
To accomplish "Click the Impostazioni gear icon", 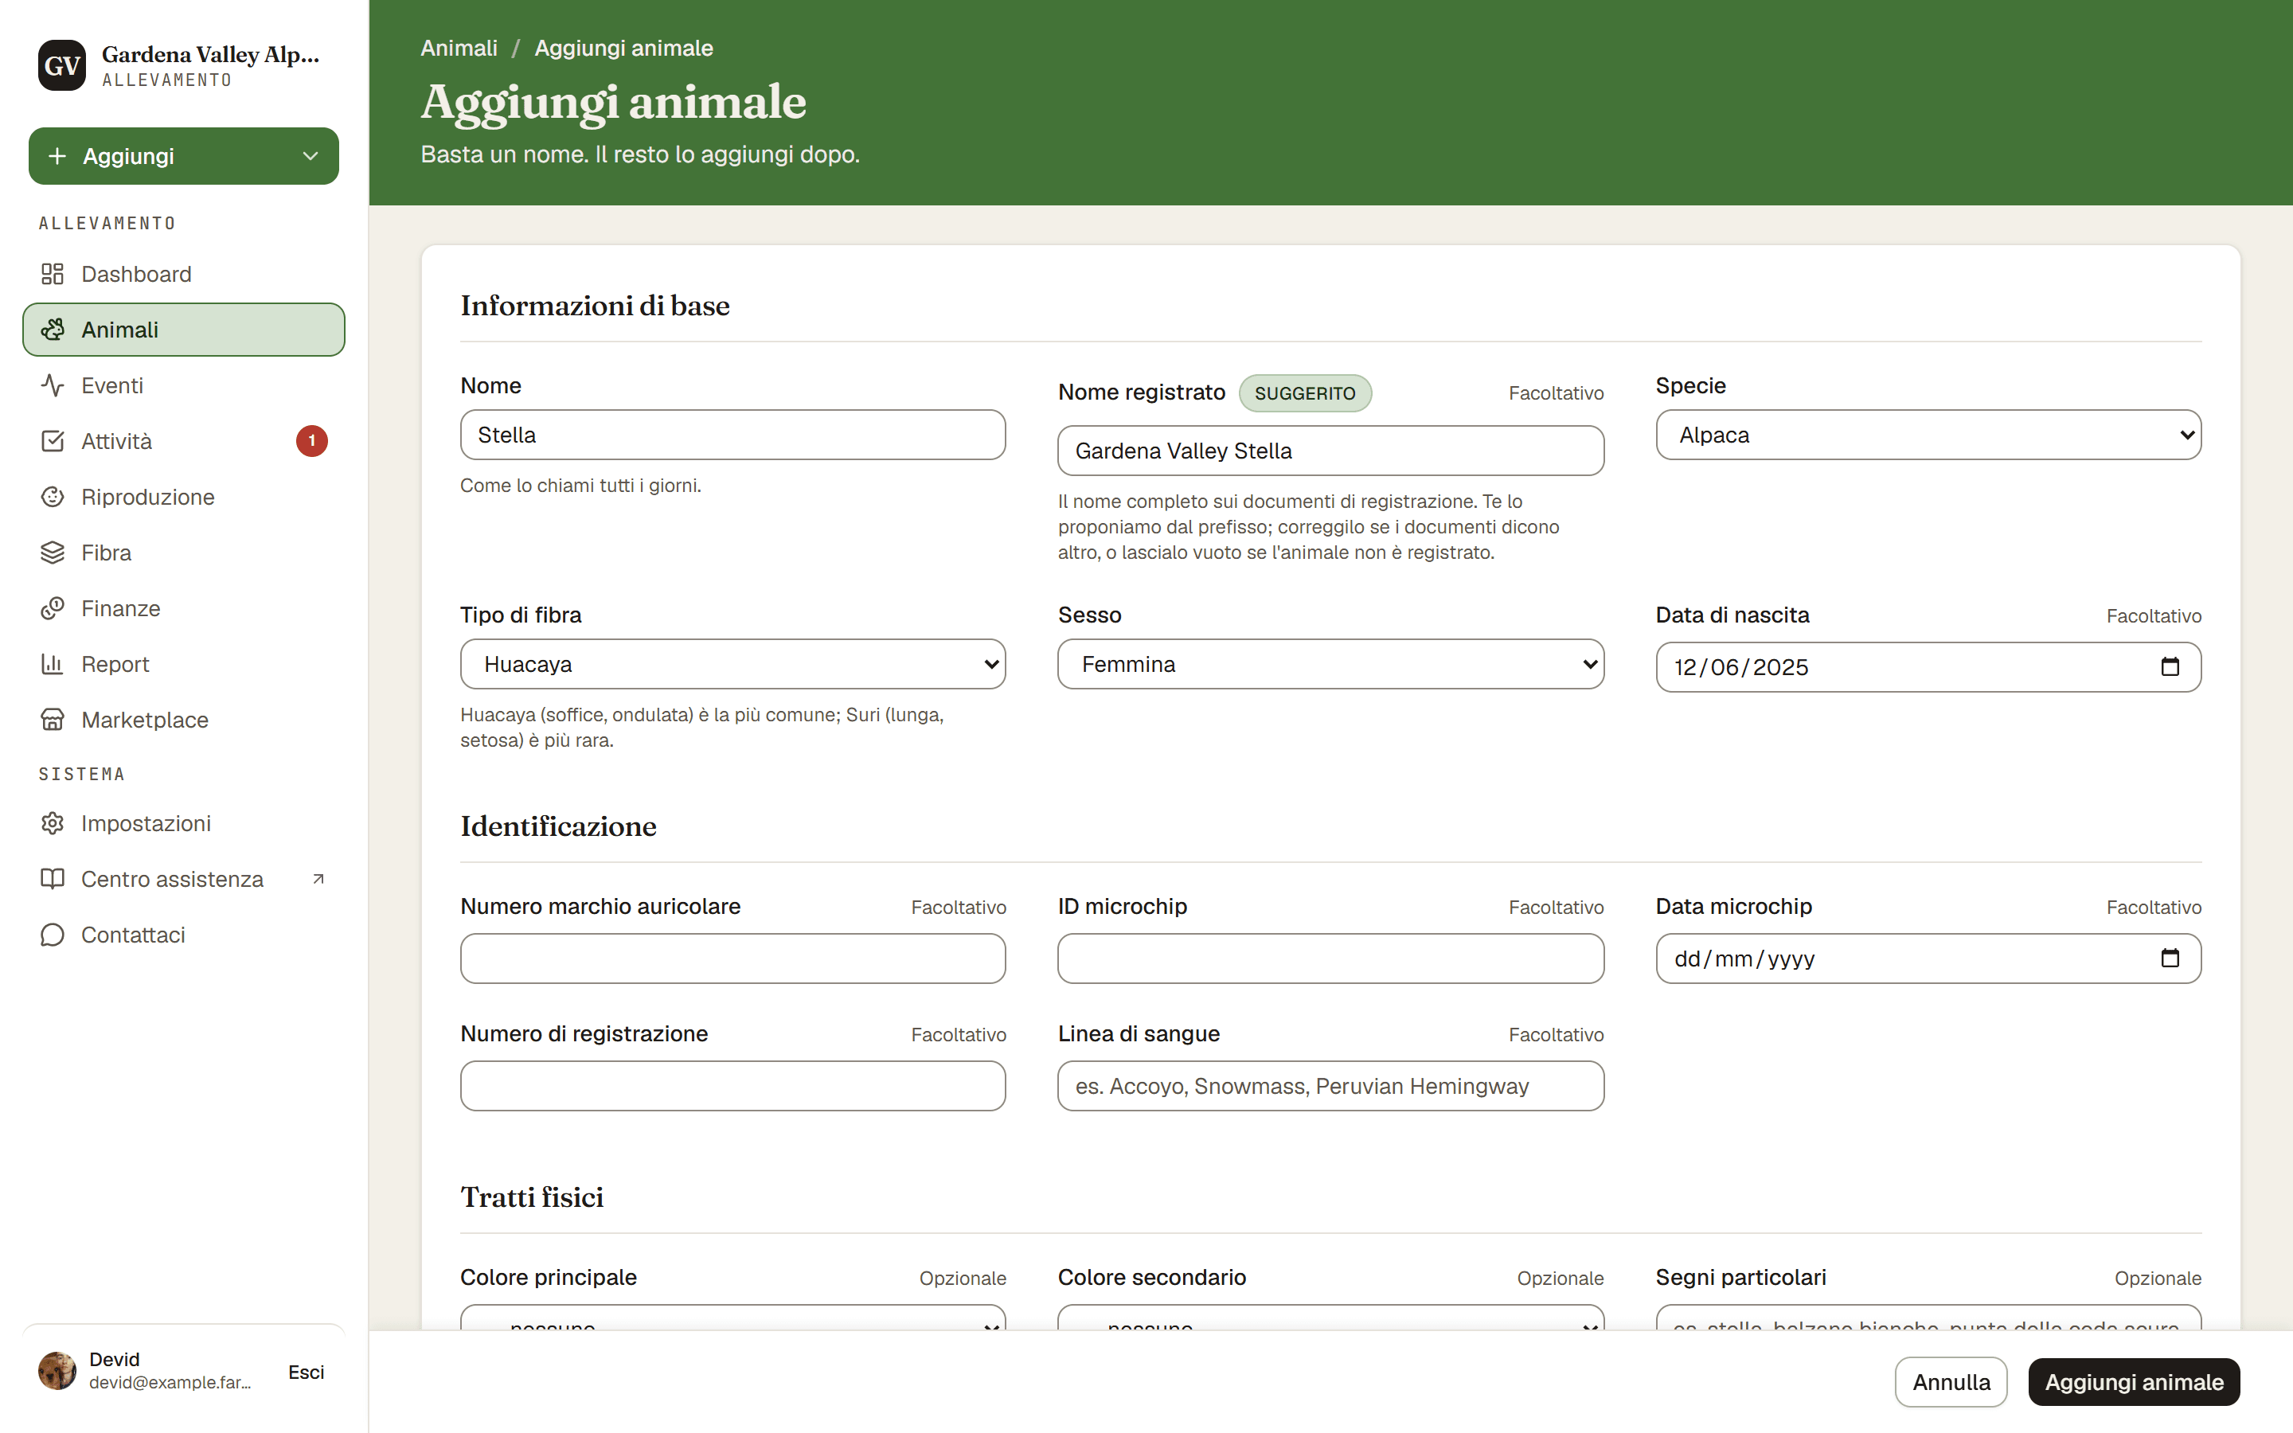I will click(52, 824).
